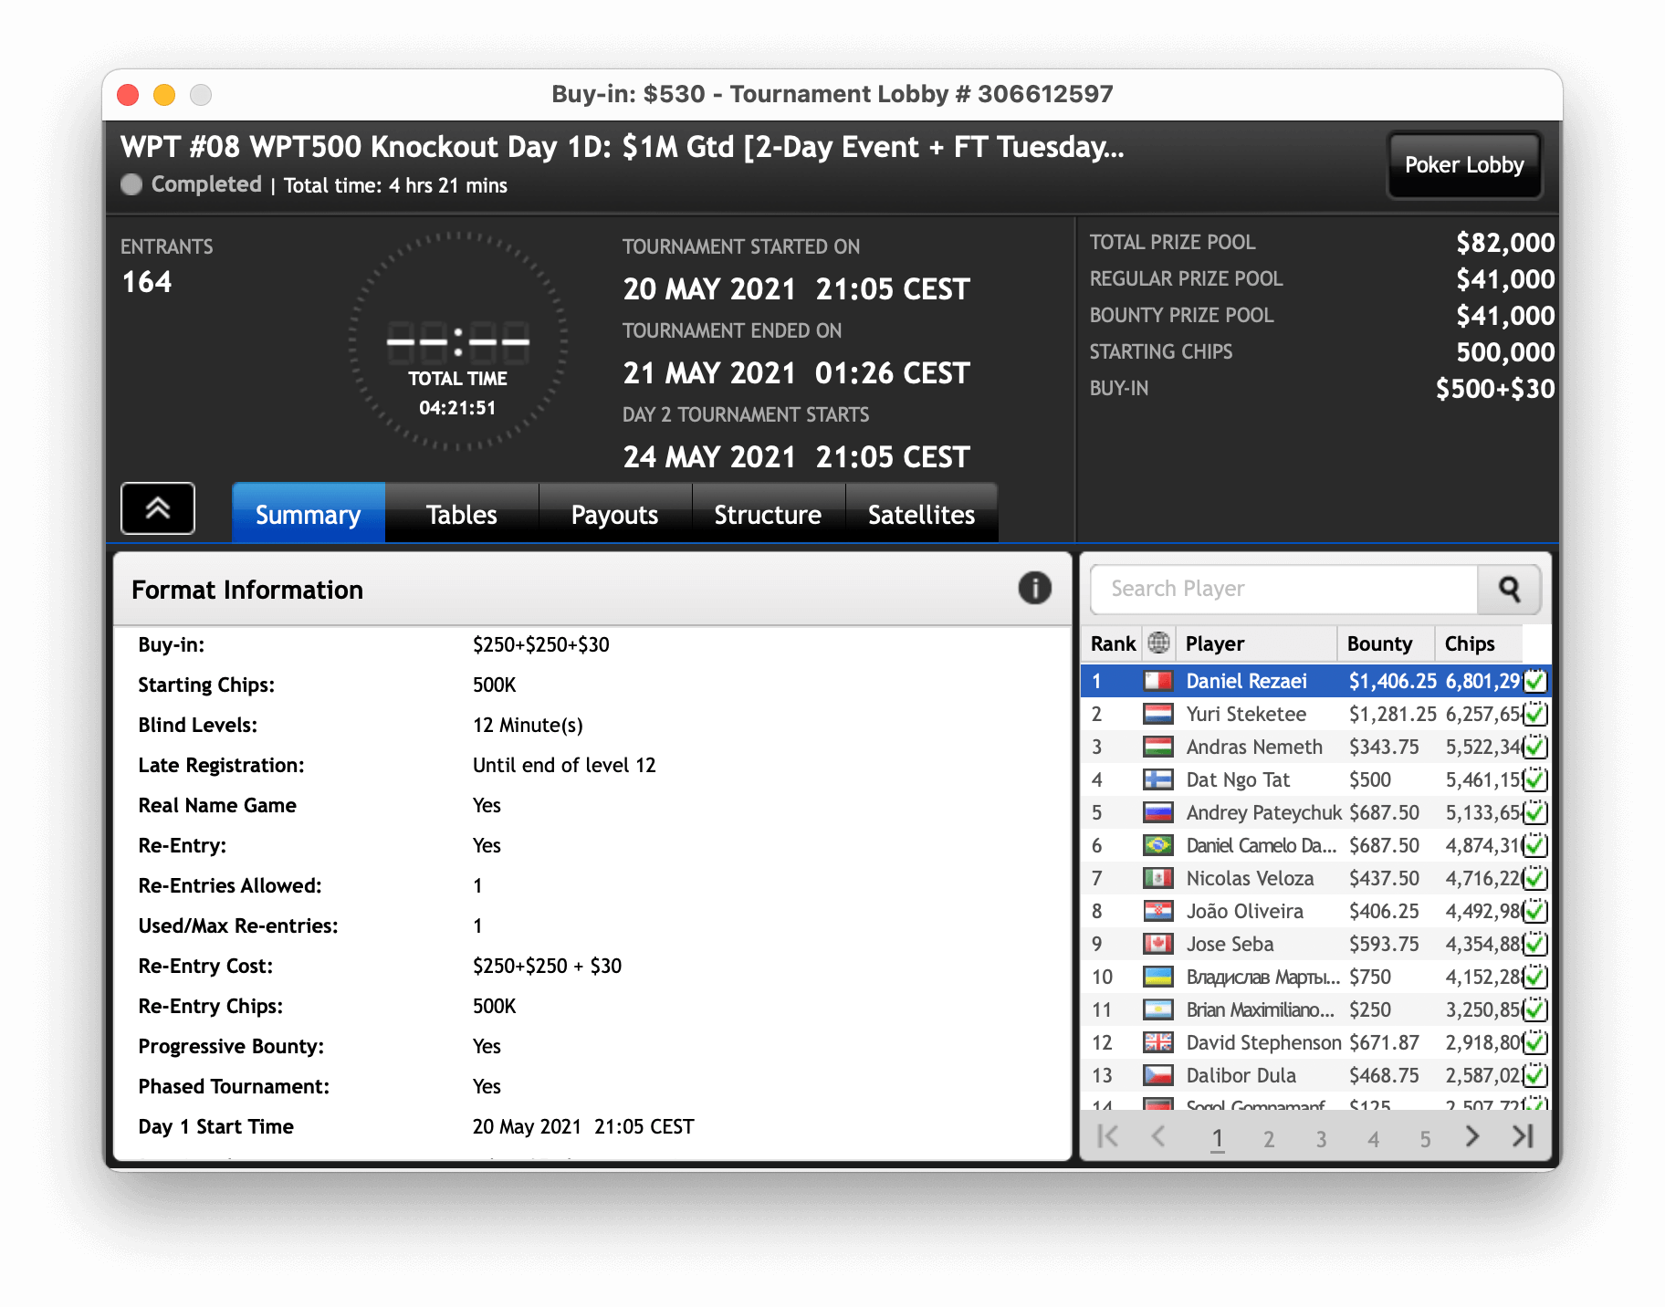Go to previous page of players

[1158, 1136]
